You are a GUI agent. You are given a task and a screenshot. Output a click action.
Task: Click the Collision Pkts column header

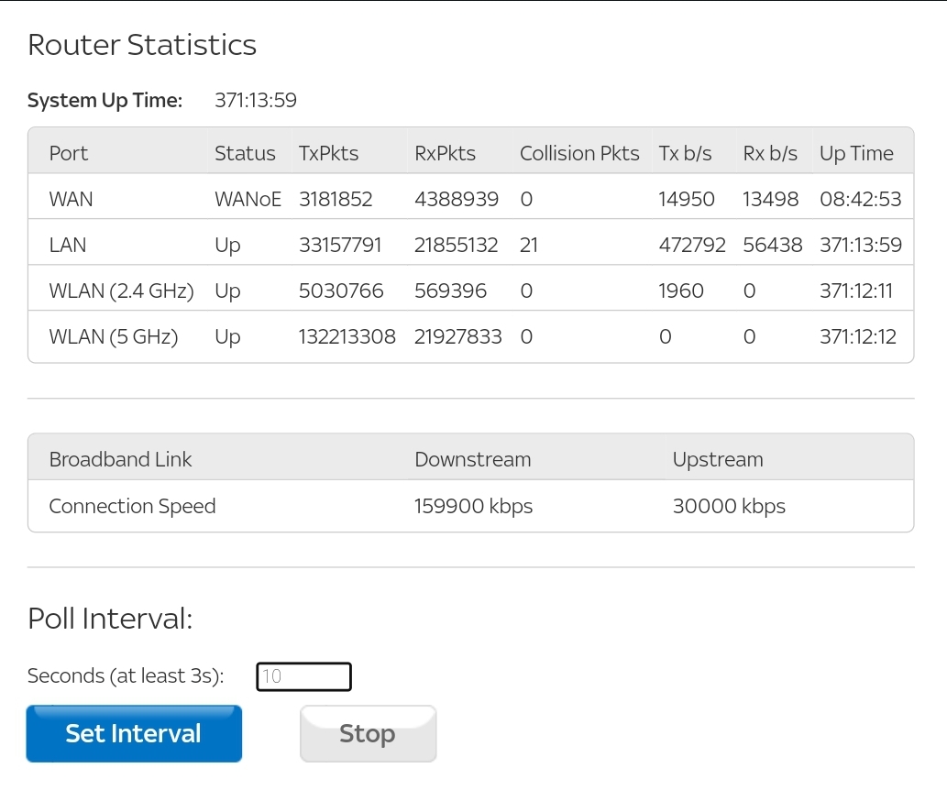click(578, 153)
